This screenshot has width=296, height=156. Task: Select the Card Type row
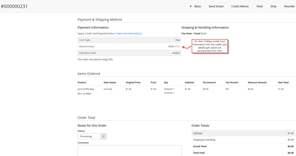pyautogui.click(x=129, y=40)
